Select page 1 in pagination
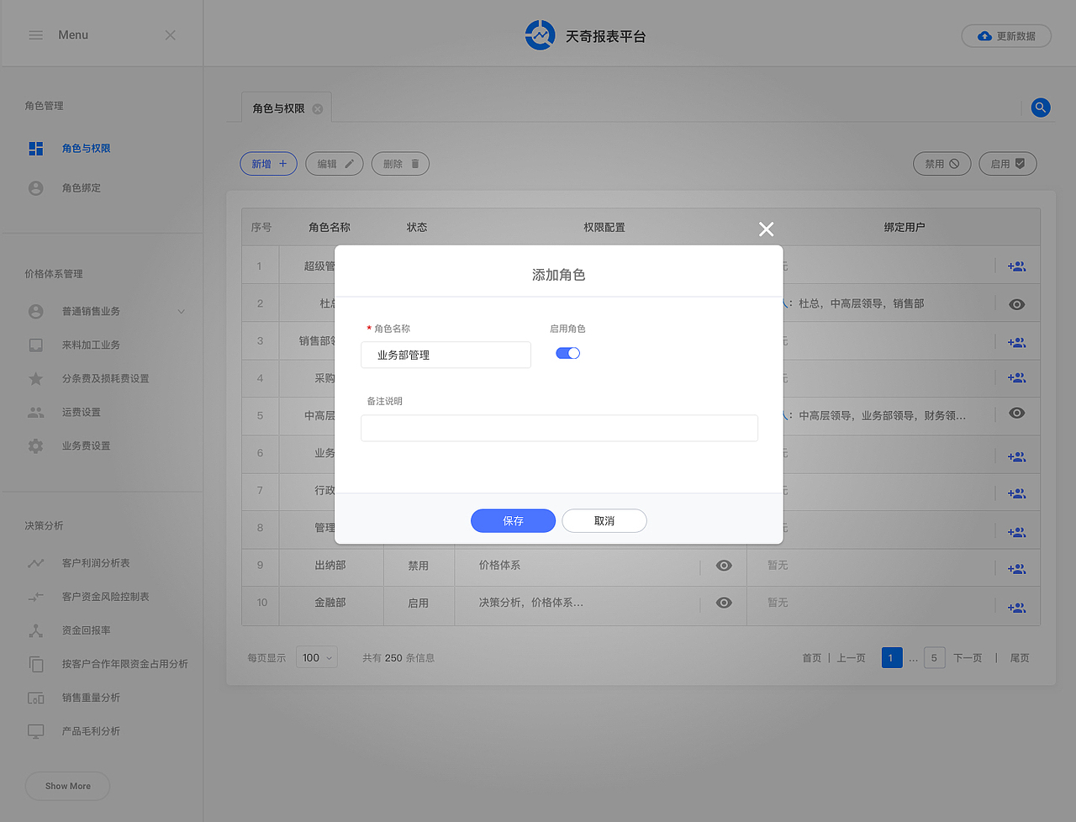The image size is (1076, 822). click(891, 658)
